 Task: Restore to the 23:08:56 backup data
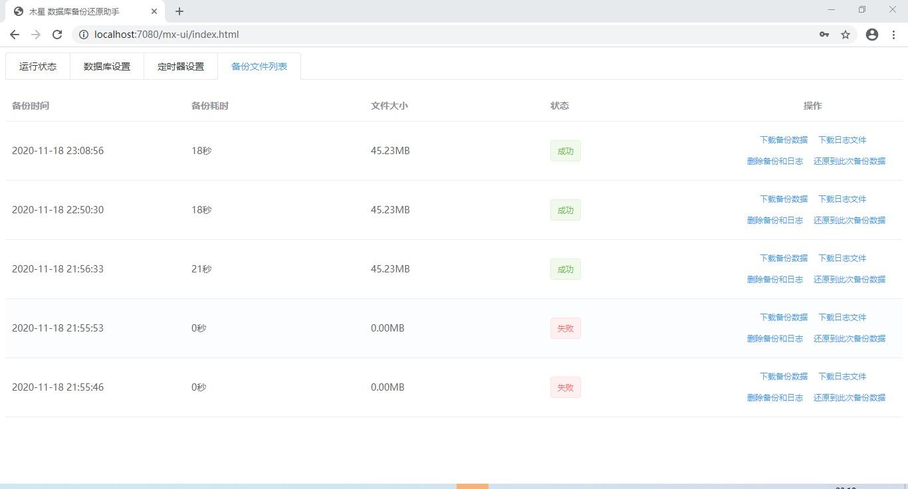coord(850,161)
